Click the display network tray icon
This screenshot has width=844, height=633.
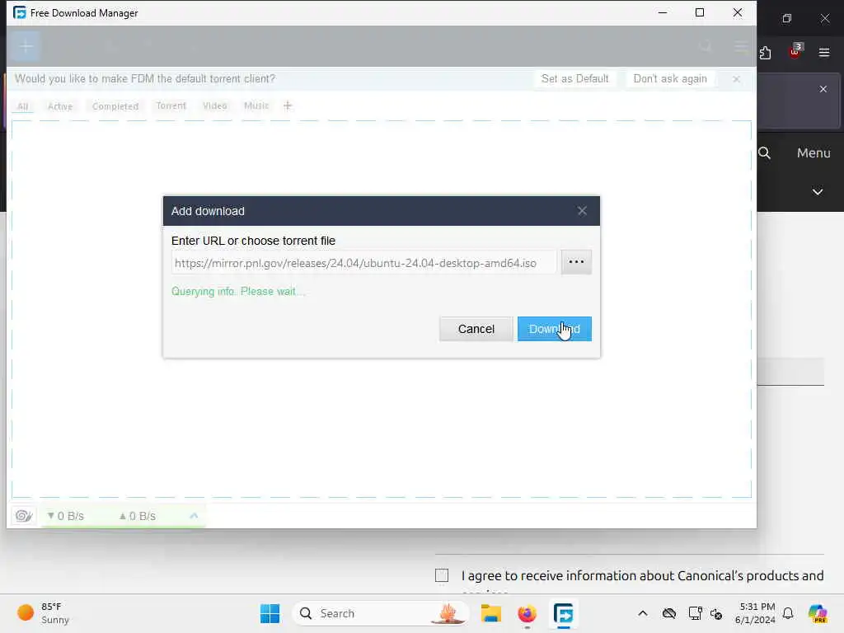click(x=695, y=613)
